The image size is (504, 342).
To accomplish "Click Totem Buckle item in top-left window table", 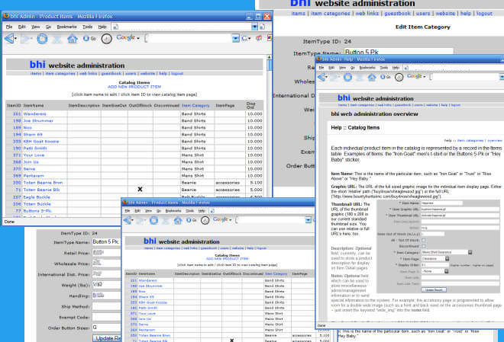I will click(x=37, y=204).
